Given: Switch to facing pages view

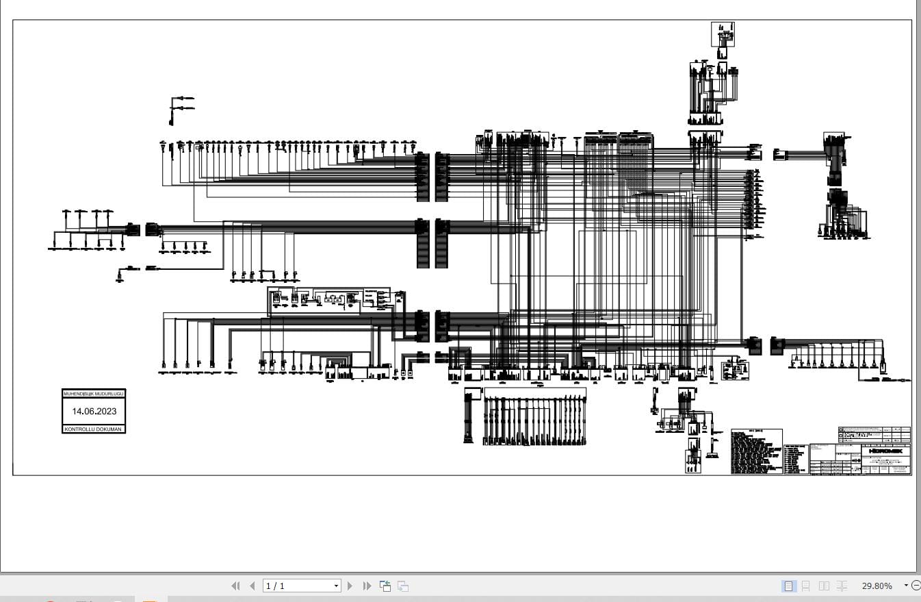Looking at the screenshot, I should point(824,586).
